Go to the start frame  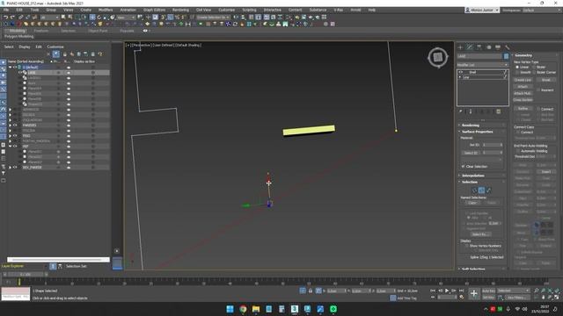[x=433, y=291]
